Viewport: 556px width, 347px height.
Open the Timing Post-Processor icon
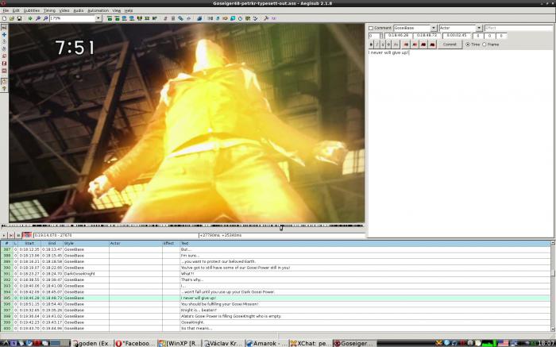240,18
